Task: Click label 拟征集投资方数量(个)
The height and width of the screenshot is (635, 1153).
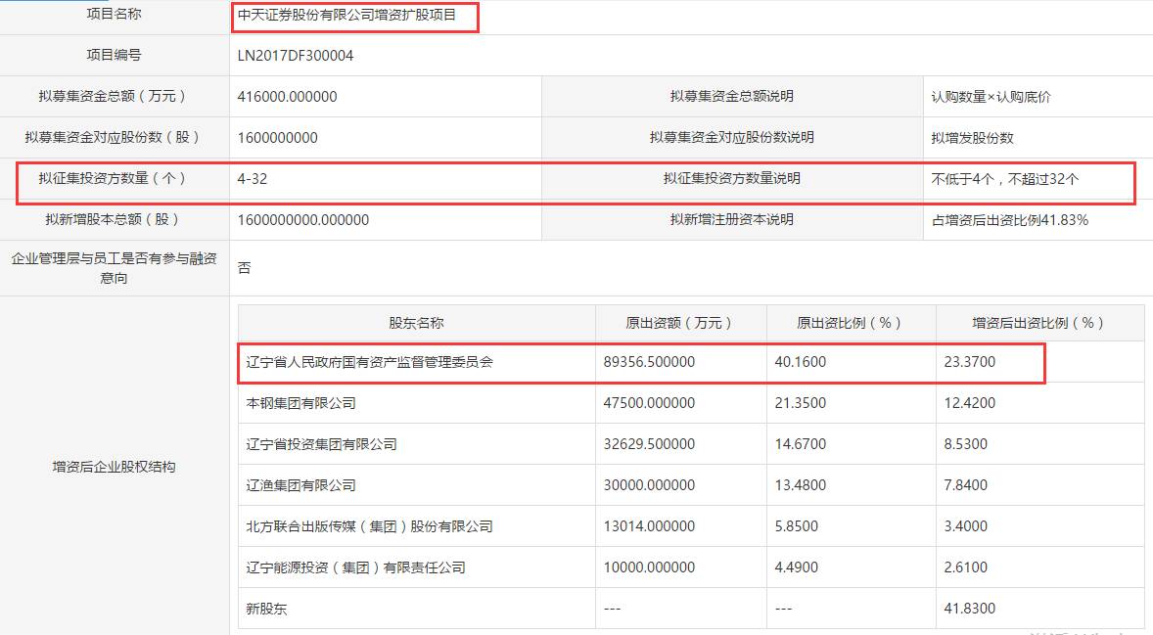Action: coord(114,179)
